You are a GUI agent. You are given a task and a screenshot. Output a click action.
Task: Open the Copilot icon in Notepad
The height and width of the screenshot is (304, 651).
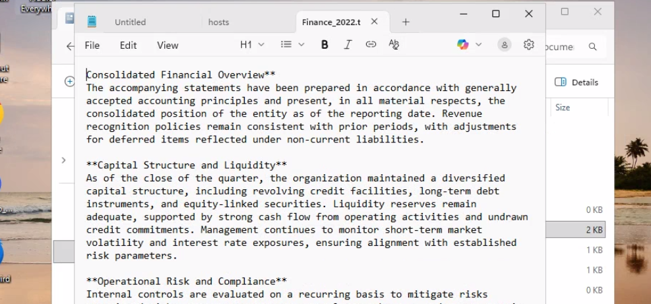point(463,45)
